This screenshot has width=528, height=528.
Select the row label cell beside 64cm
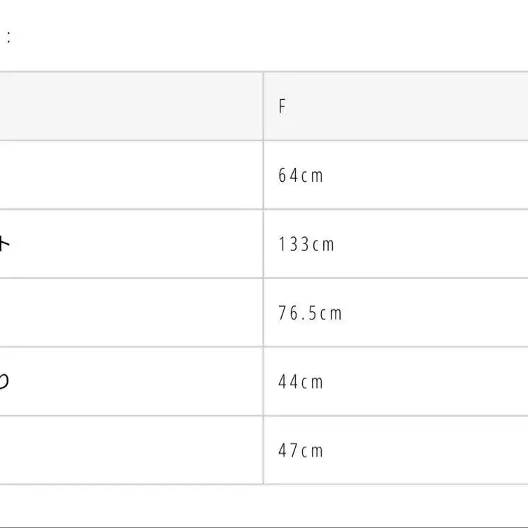tap(131, 175)
